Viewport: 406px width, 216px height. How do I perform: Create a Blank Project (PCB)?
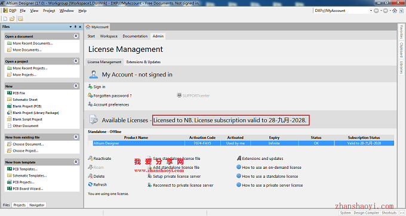[27, 106]
